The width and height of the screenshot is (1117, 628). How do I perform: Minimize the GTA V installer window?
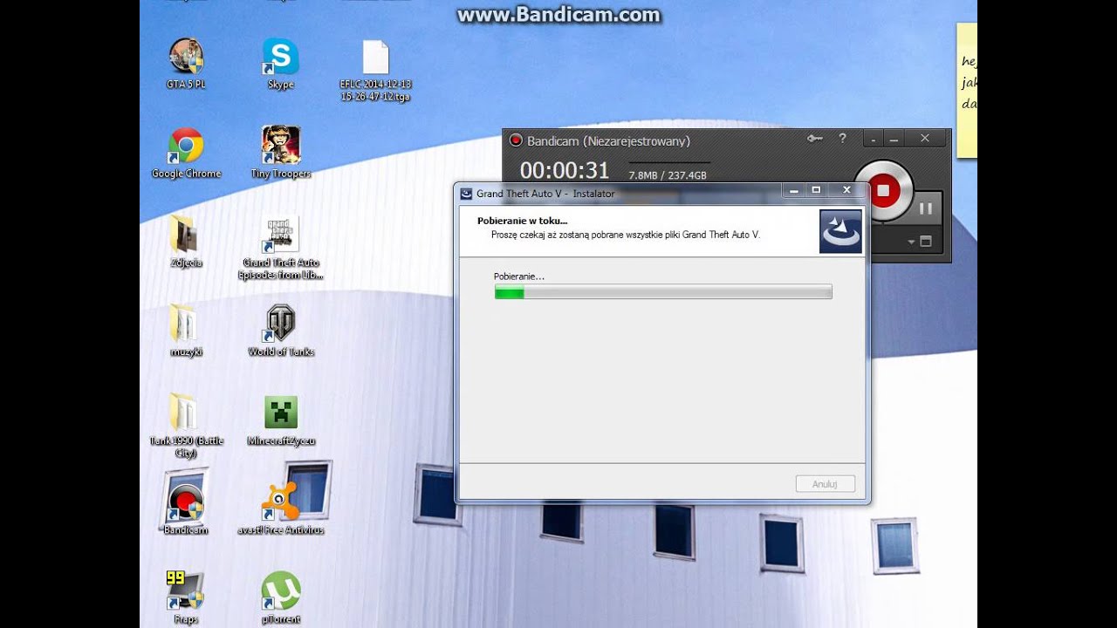793,190
